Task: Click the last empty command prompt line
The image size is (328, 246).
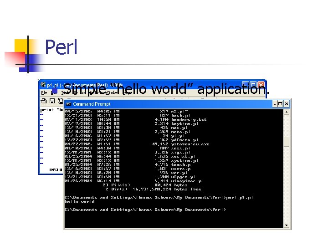Action: [x=145, y=210]
